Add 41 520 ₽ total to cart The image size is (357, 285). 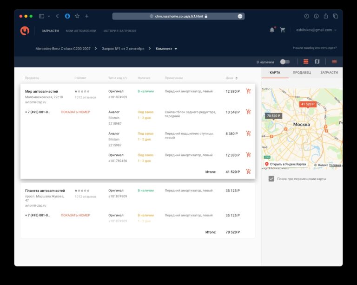248,171
